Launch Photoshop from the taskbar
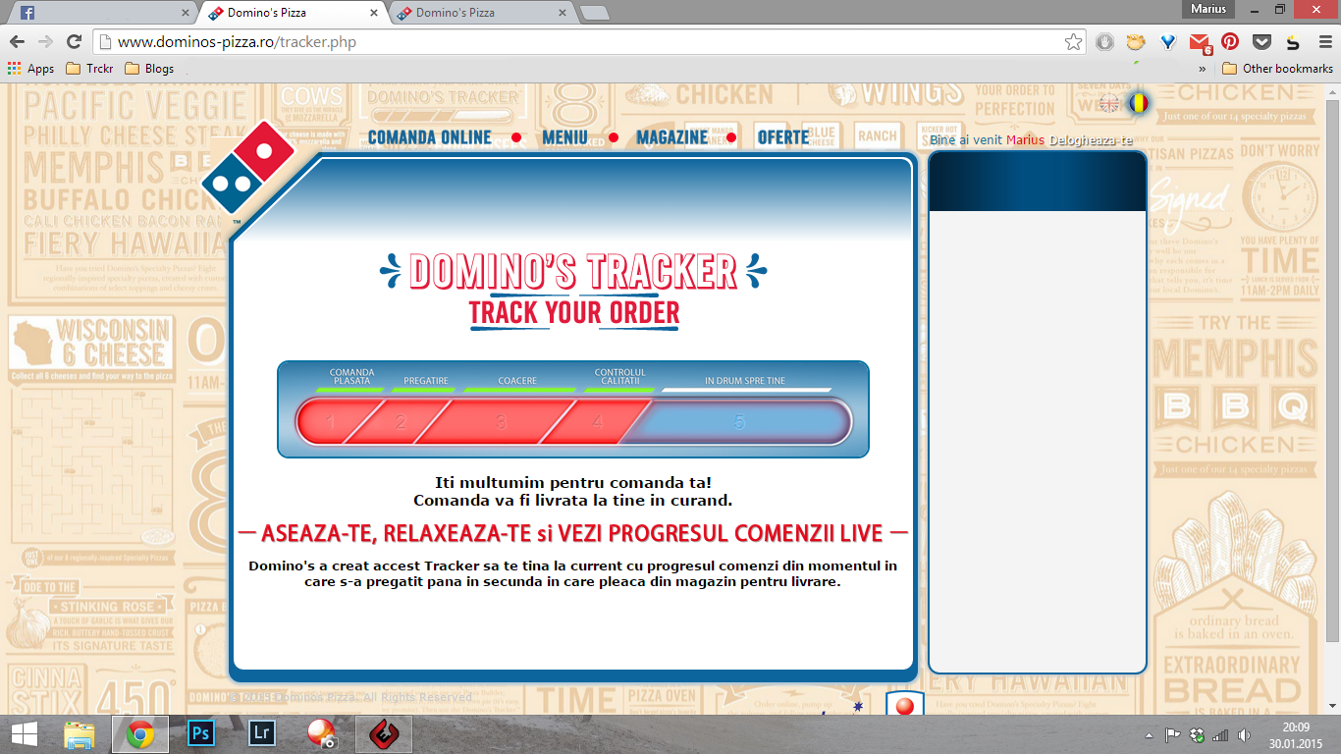 [x=201, y=734]
